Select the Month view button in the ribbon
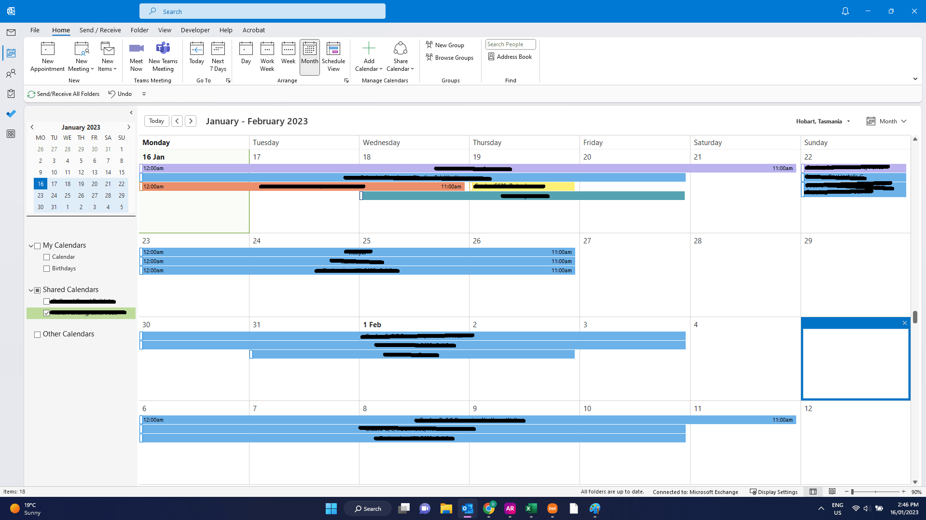 pos(310,57)
